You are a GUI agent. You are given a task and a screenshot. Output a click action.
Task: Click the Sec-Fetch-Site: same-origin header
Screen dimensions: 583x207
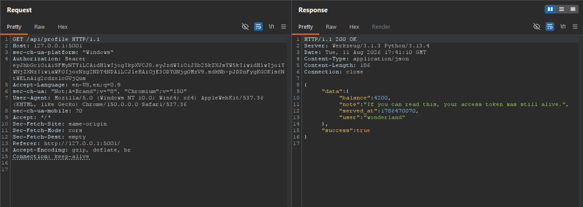pos(60,124)
